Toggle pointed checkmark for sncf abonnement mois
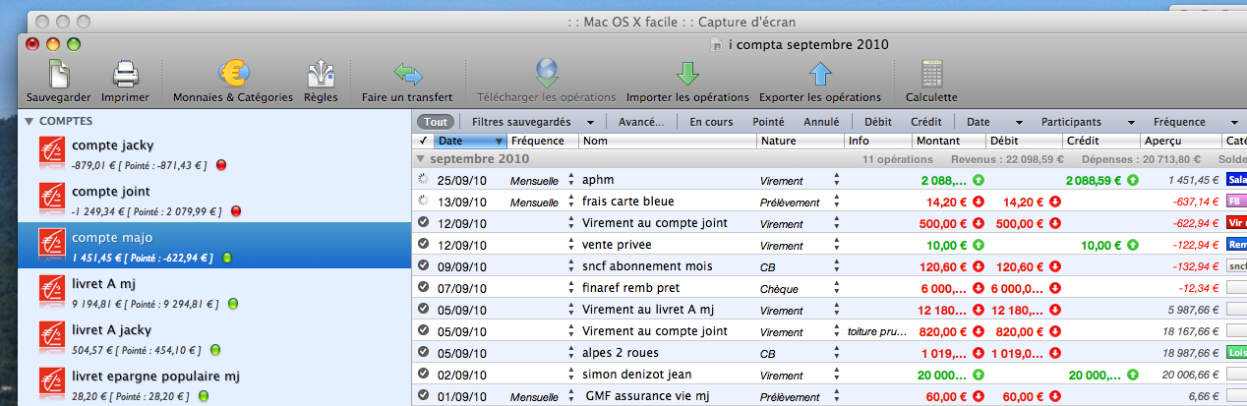The width and height of the screenshot is (1247, 406). click(423, 265)
